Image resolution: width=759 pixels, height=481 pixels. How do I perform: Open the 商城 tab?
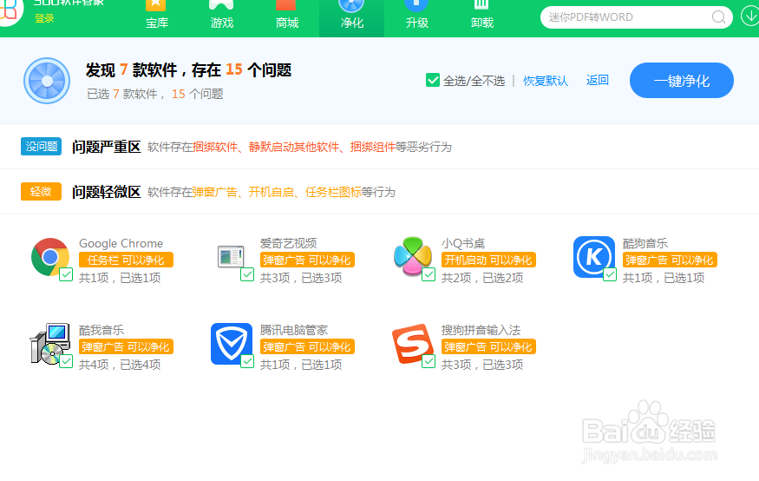click(286, 16)
